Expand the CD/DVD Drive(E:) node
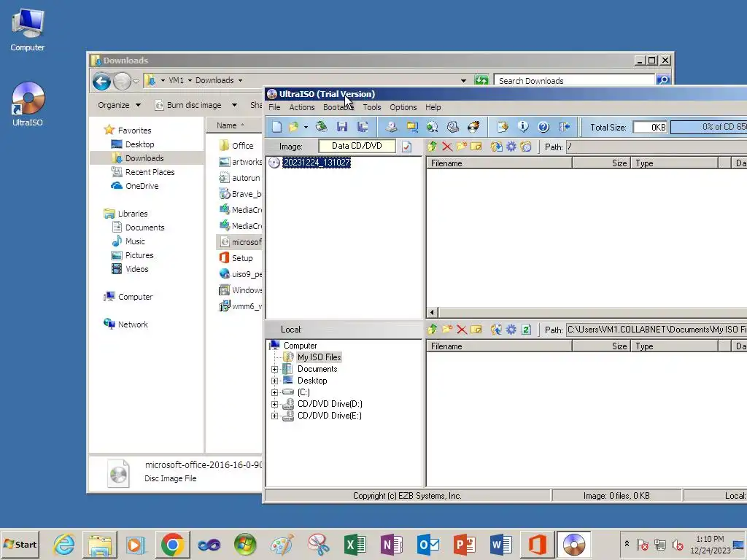Image resolution: width=747 pixels, height=560 pixels. 274,416
